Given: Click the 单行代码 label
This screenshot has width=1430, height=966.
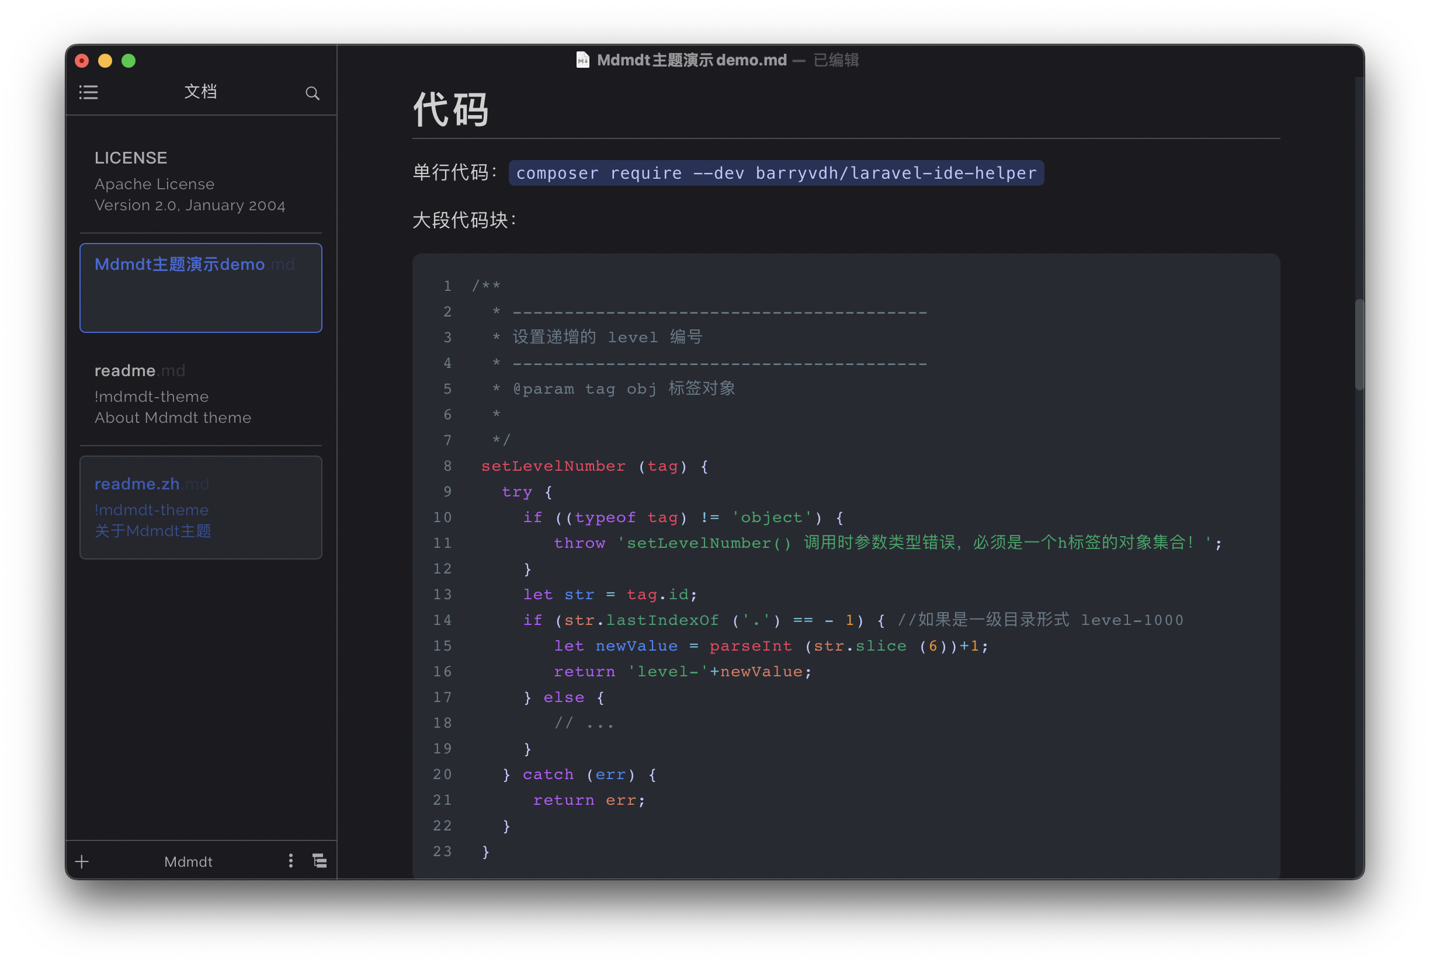Looking at the screenshot, I should click(455, 172).
